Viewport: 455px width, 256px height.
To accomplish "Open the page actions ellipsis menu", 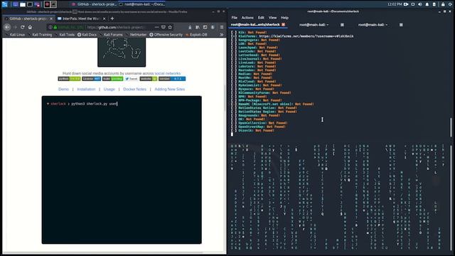I will pyautogui.click(x=156, y=27).
